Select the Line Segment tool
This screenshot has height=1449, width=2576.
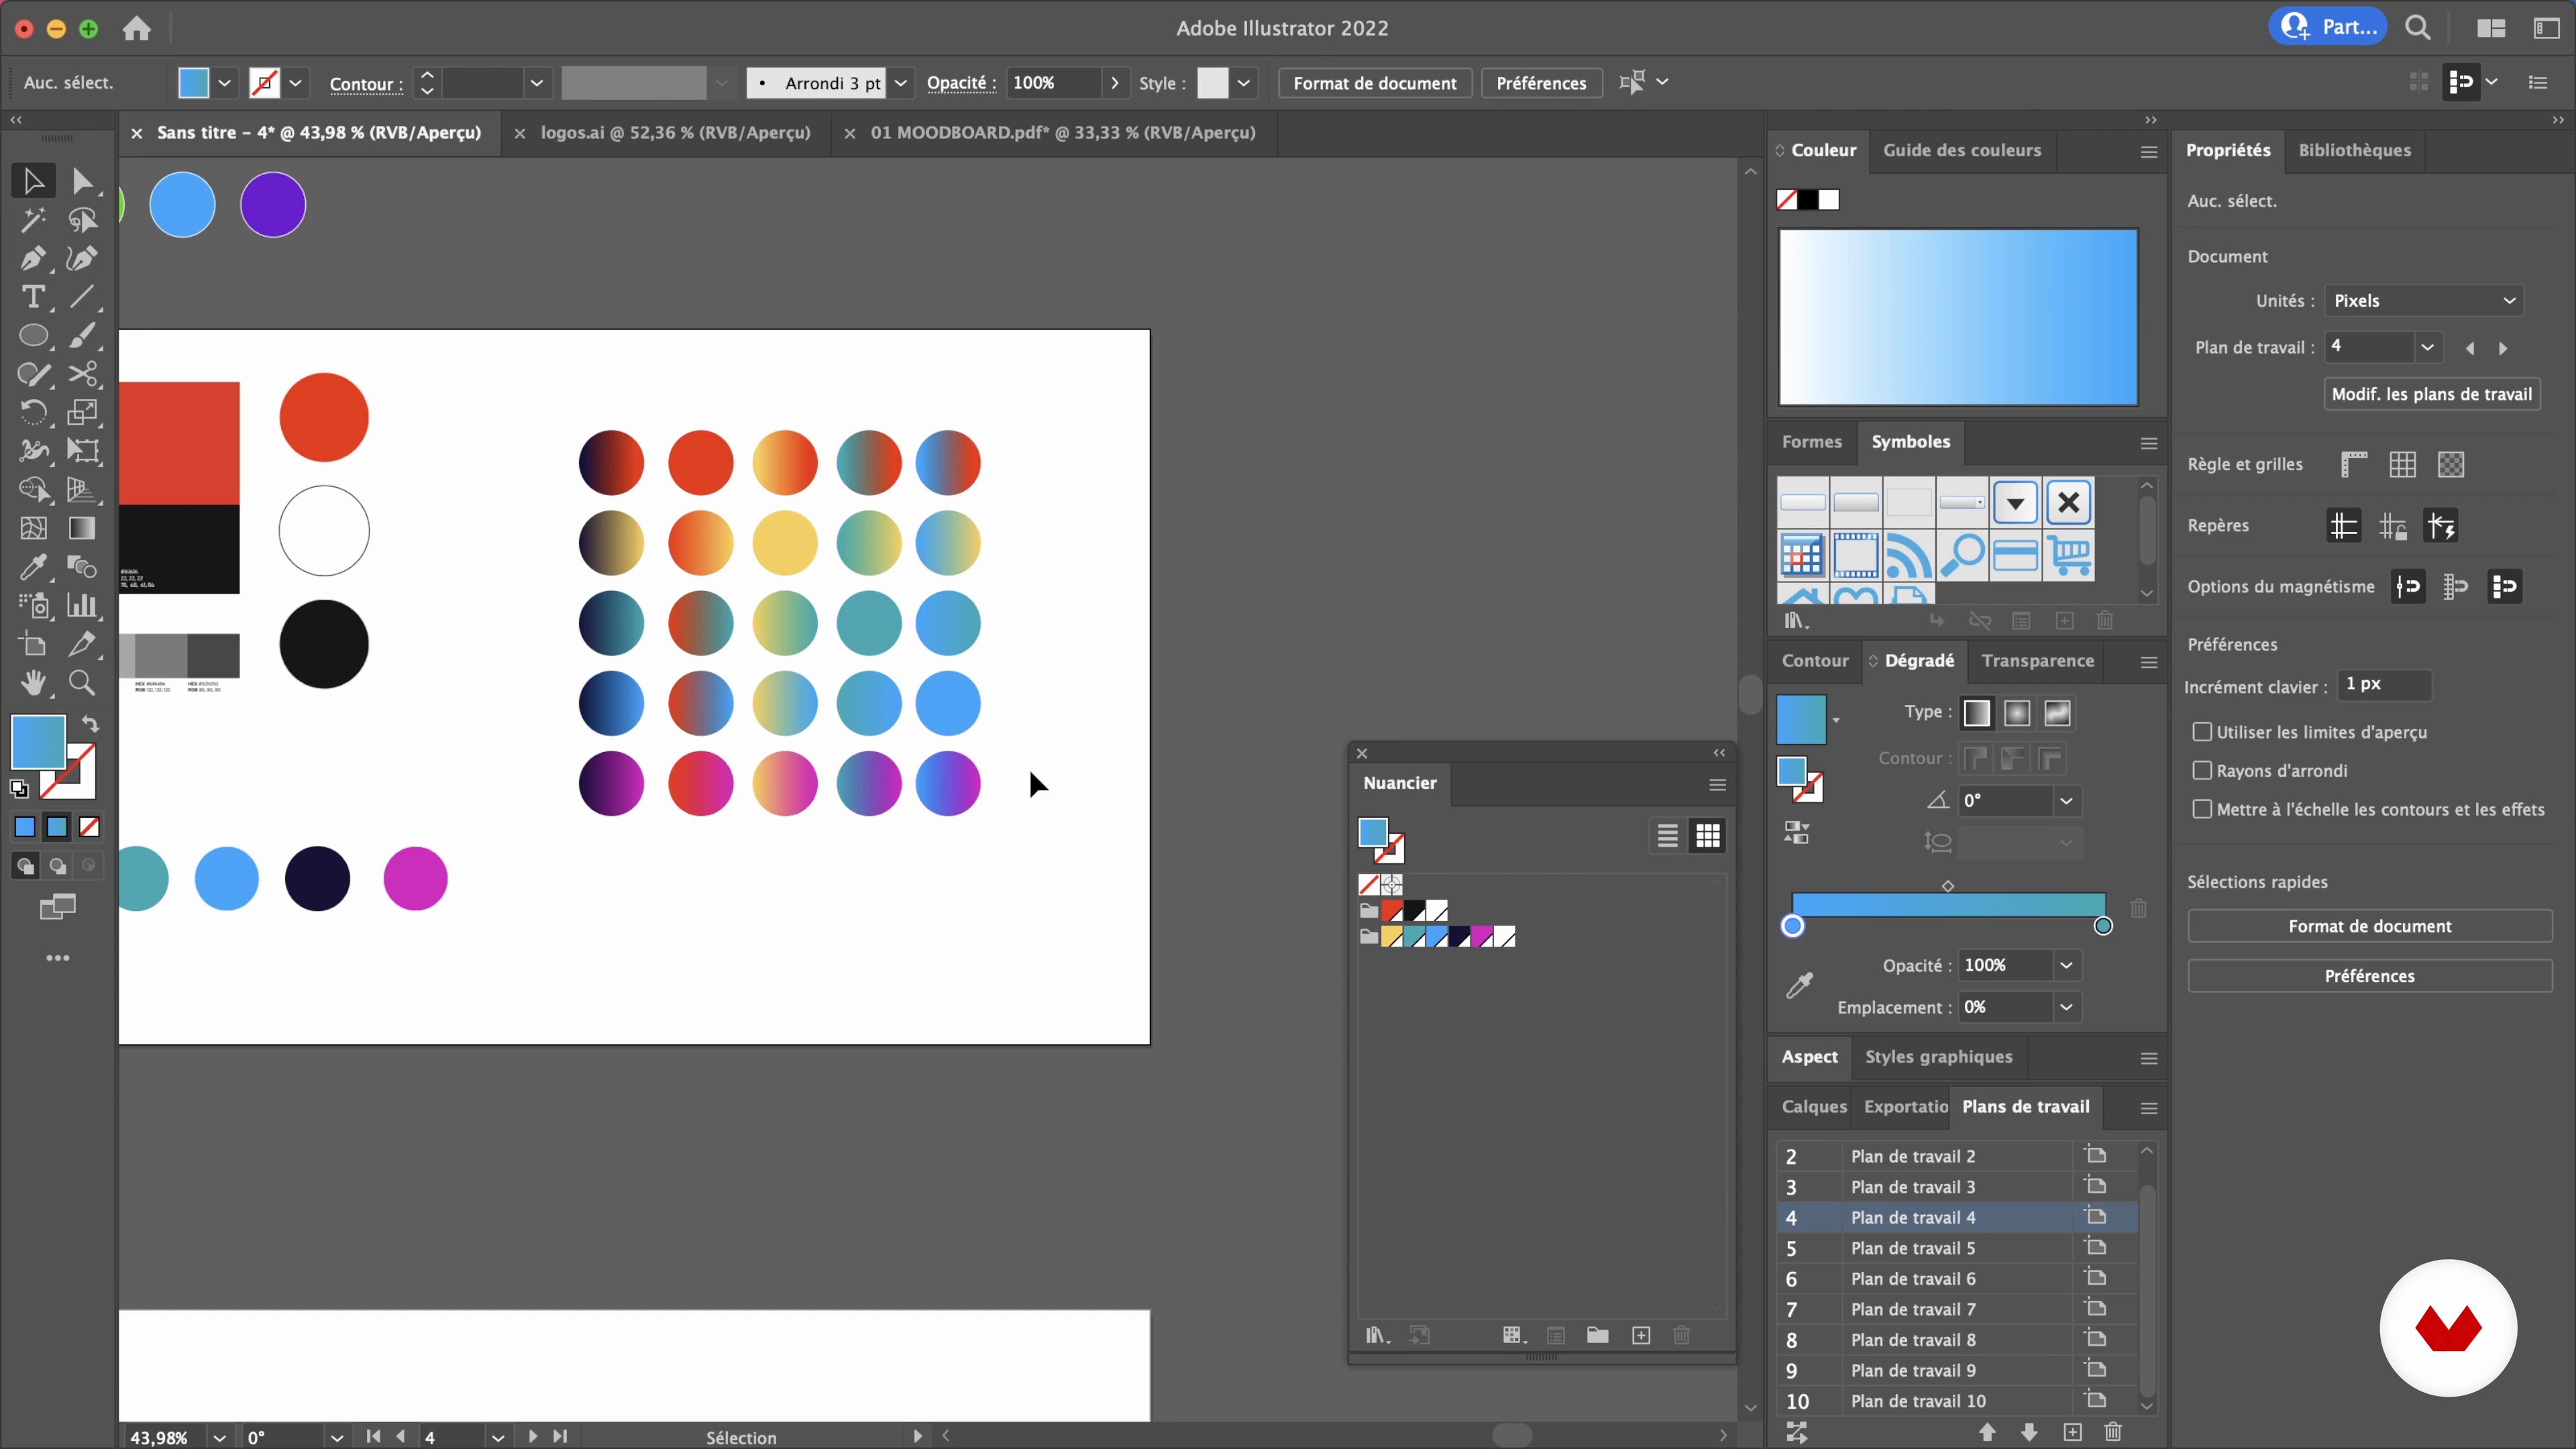click(83, 297)
